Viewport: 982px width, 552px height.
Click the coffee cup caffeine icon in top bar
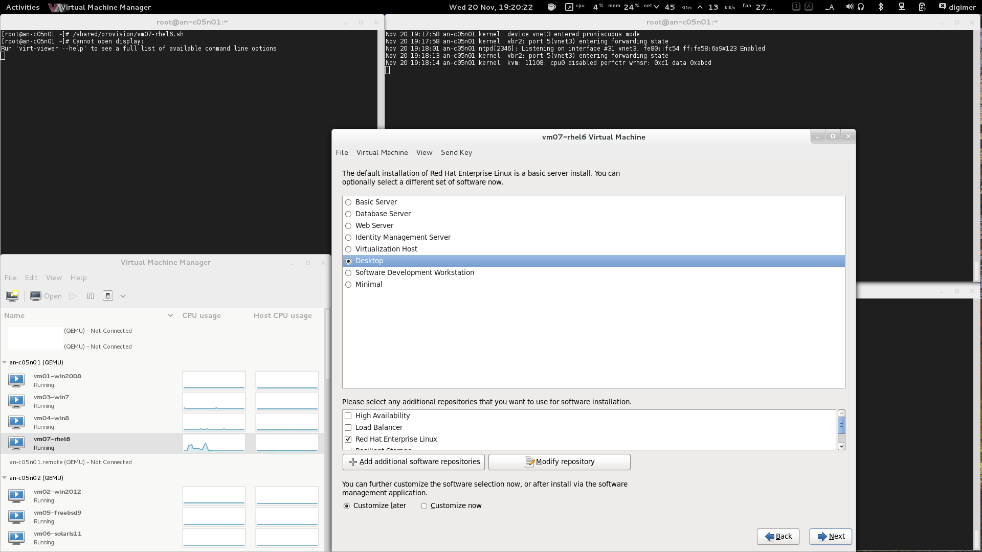click(551, 7)
